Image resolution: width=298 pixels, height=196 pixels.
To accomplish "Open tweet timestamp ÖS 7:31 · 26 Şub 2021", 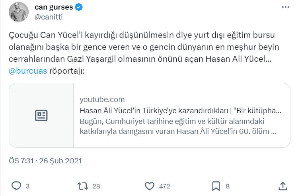I will [x=45, y=161].
